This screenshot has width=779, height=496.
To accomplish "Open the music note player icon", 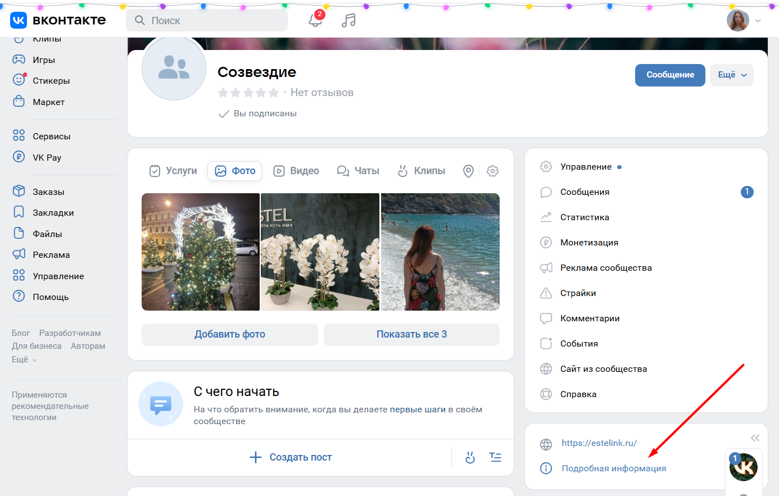I will 348,21.
